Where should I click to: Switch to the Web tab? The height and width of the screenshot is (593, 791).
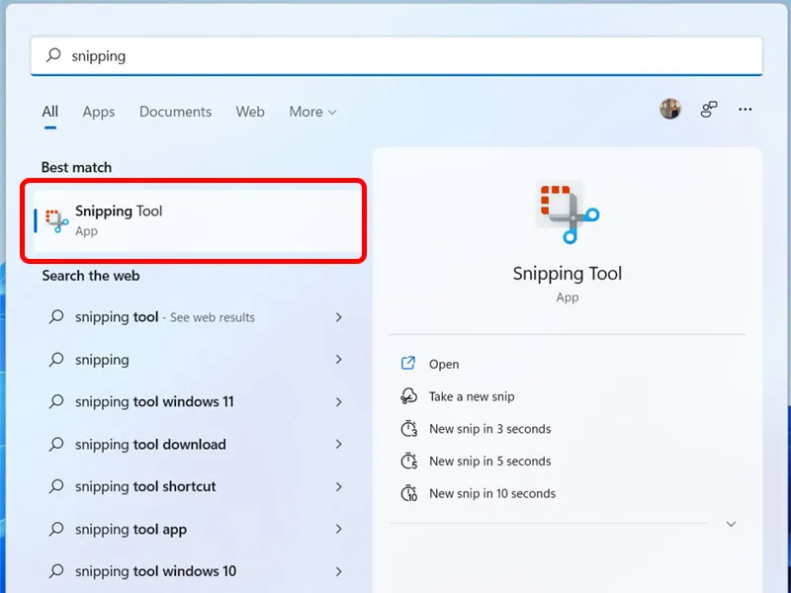tap(250, 112)
